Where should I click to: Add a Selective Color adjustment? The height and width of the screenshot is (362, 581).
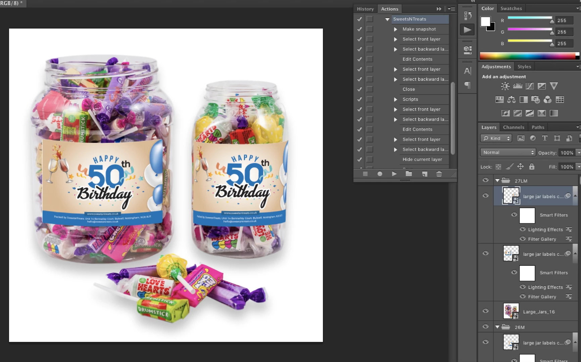[542, 113]
